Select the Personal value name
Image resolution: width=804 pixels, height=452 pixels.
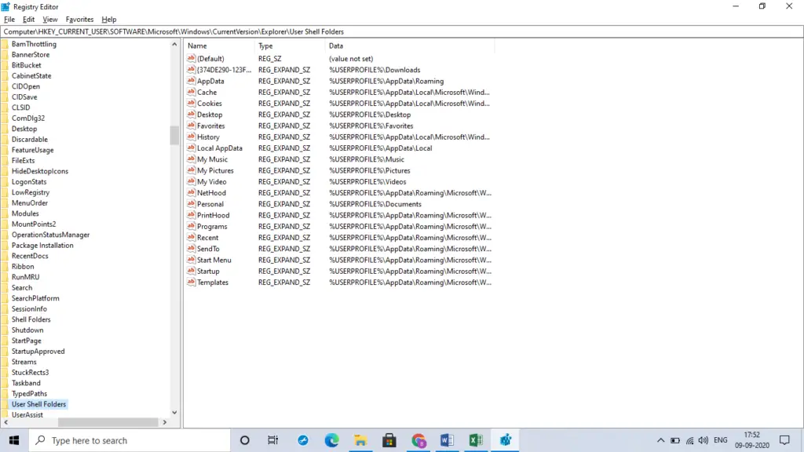coord(210,204)
